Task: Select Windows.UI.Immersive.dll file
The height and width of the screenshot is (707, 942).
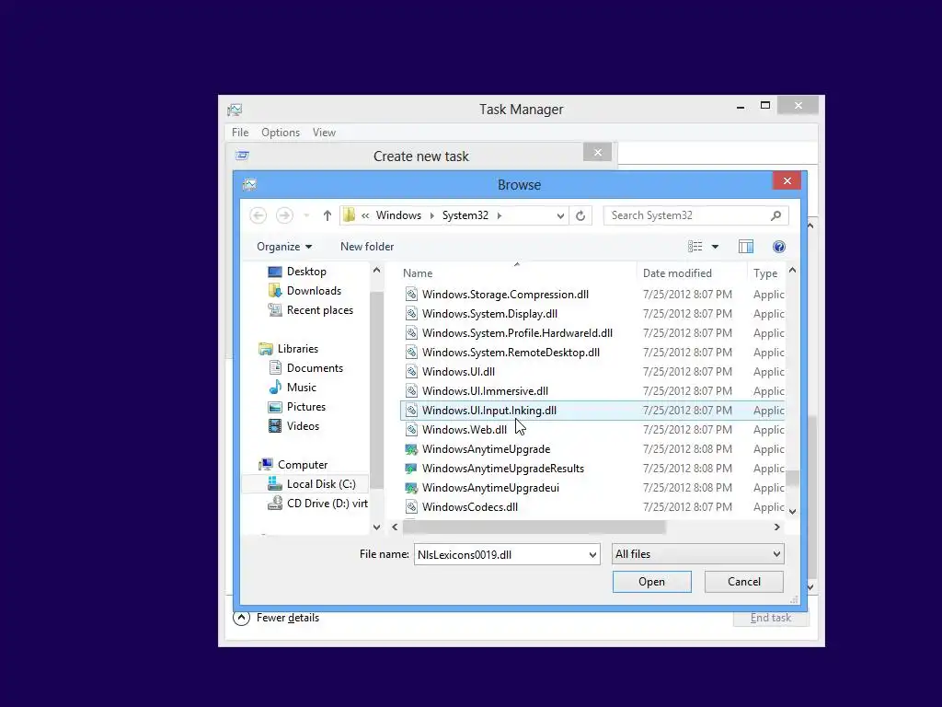Action: pyautogui.click(x=592, y=391)
